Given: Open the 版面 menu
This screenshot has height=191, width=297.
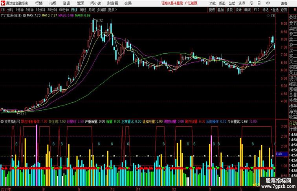Looking at the screenshot, I should pos(222,3).
